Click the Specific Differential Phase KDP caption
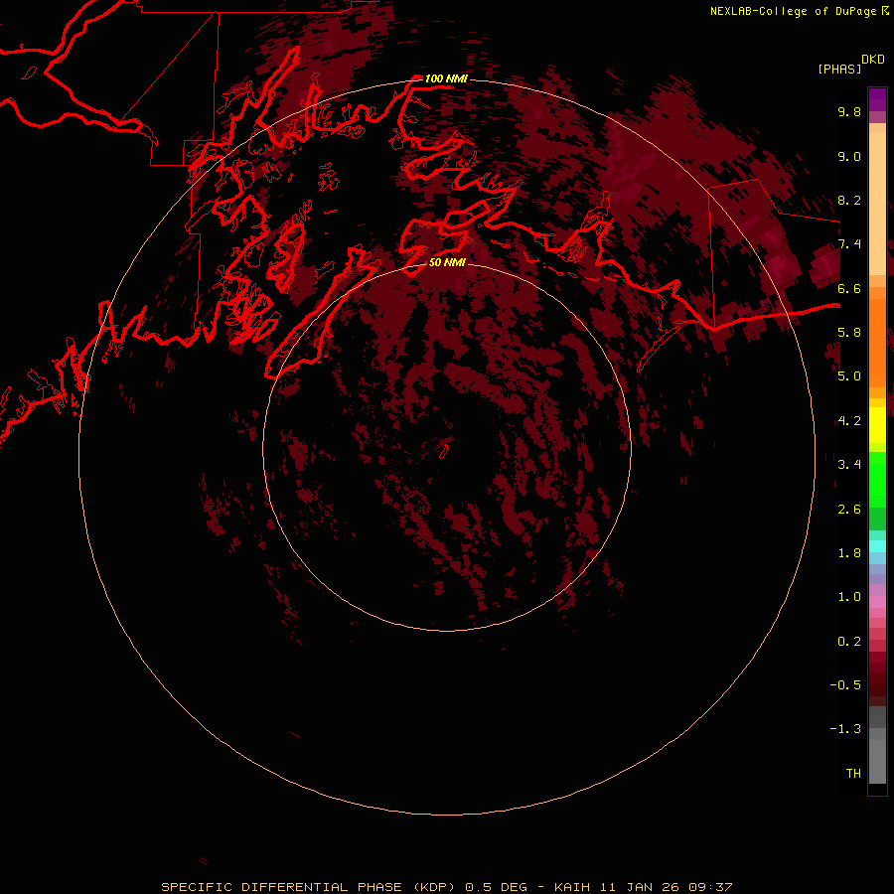The width and height of the screenshot is (894, 894). (x=446, y=887)
